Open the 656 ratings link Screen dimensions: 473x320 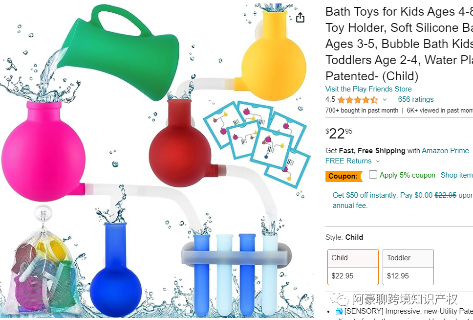tap(416, 99)
